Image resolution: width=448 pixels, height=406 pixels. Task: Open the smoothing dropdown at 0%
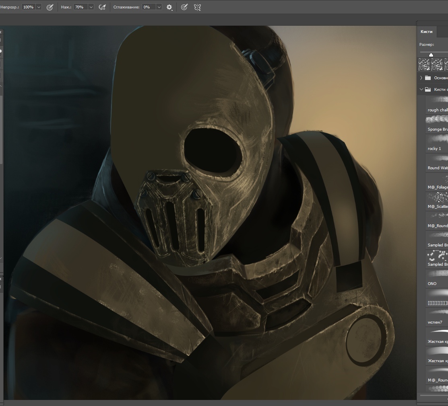pyautogui.click(x=159, y=7)
